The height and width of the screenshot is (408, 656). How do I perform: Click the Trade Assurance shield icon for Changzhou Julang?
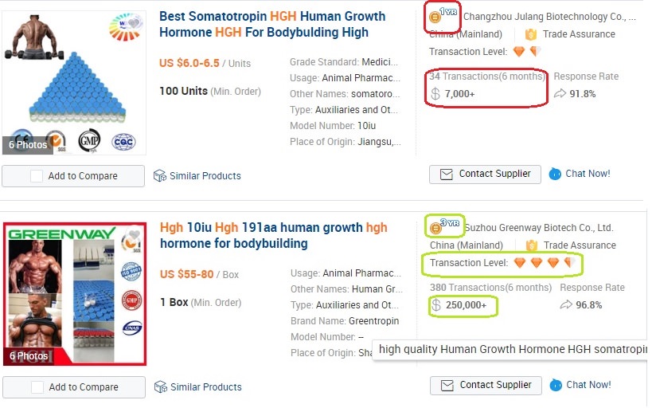[531, 34]
